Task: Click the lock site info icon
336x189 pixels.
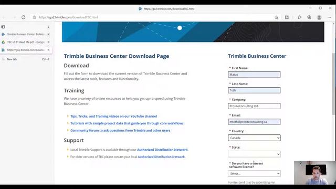Action: click(x=34, y=17)
